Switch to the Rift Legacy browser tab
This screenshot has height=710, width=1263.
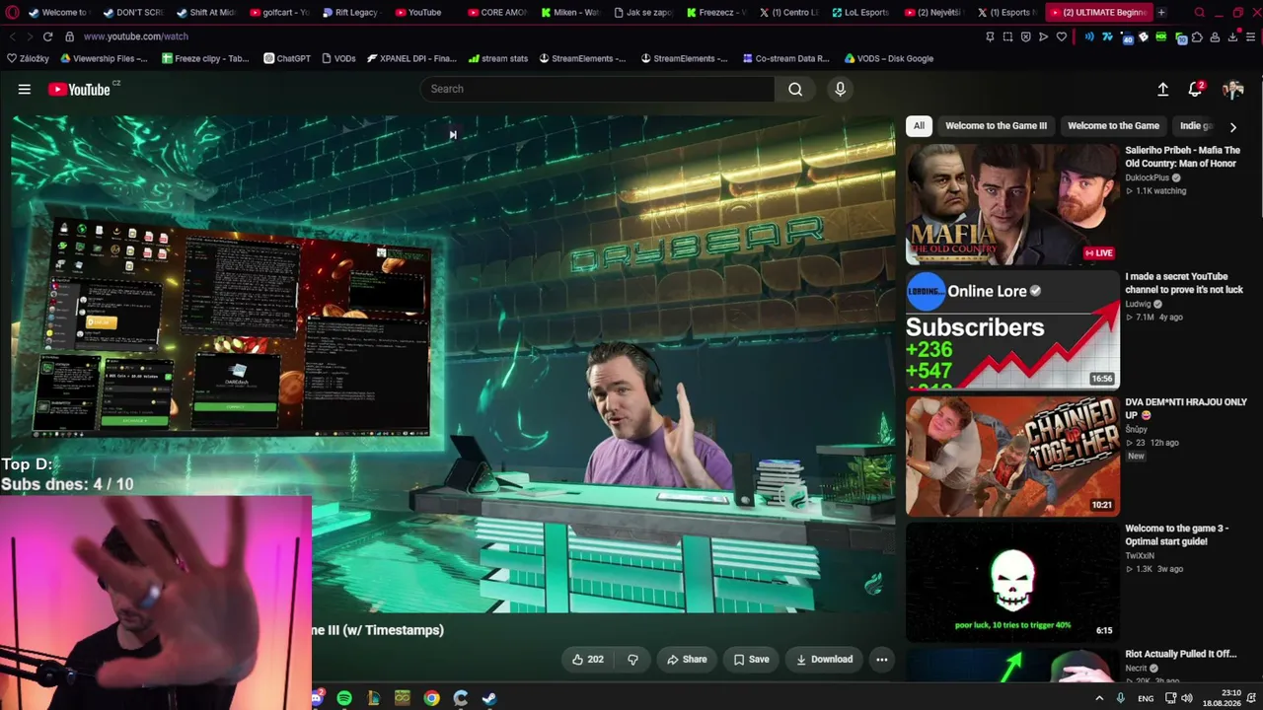coord(350,13)
